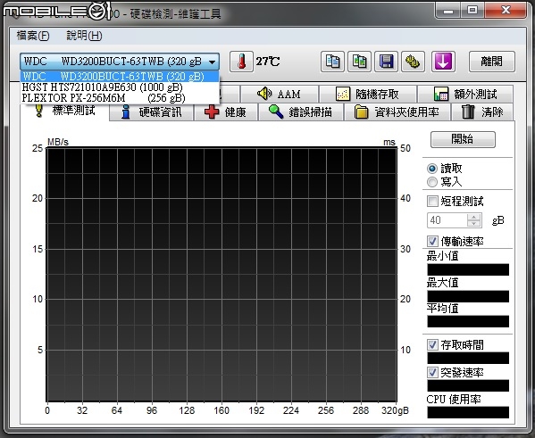The height and width of the screenshot is (438, 535).
Task: Enable the 短程測試 checkbox
Action: coord(432,201)
